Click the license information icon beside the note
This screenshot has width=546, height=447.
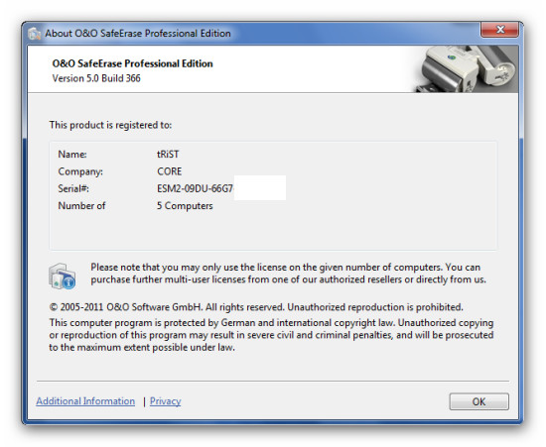tap(62, 277)
